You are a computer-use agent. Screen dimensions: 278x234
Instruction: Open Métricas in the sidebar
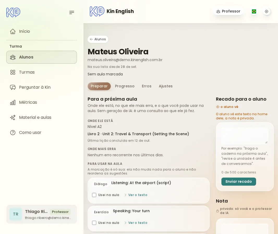[x=42, y=102]
